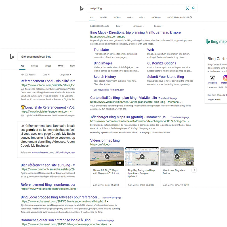Open the Date filter in the 'map bing' results
The image size is (227, 227).
119,26
